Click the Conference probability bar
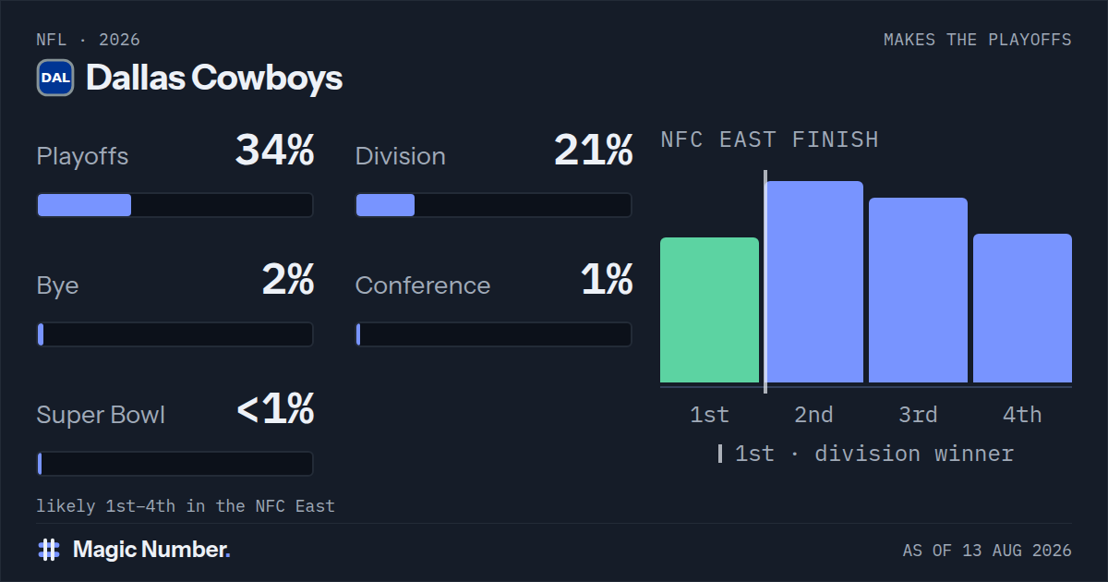This screenshot has width=1108, height=582. (x=493, y=334)
